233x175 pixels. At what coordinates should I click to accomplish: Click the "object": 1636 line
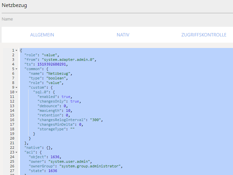(x=45, y=157)
